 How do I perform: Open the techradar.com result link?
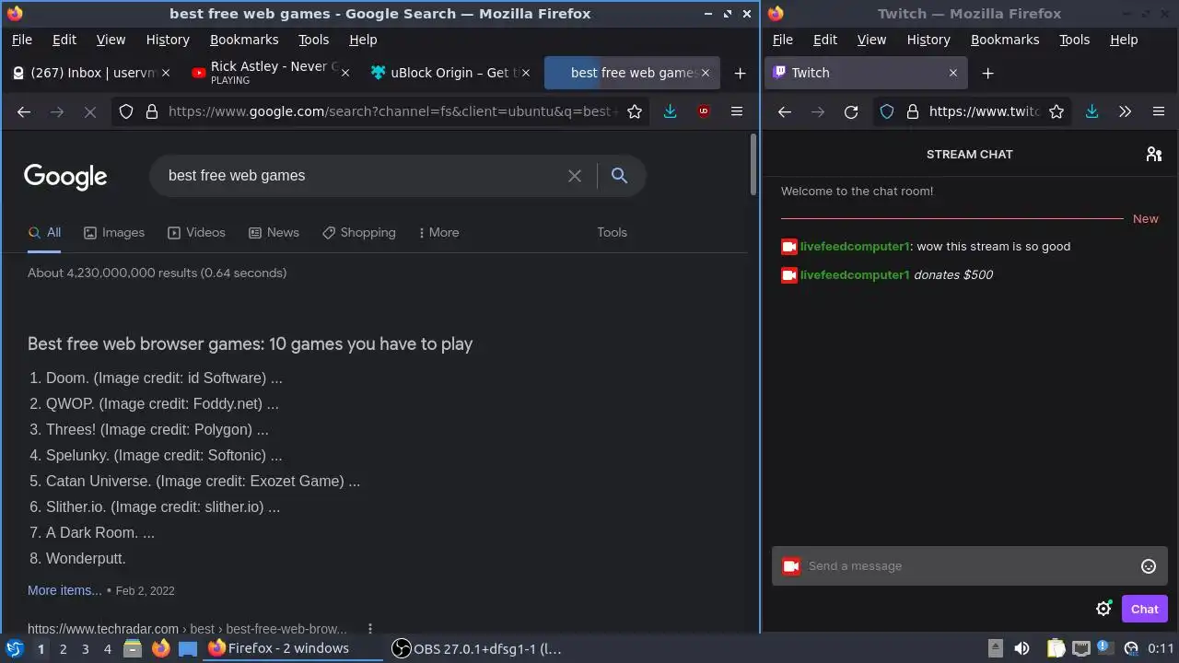pos(187,629)
